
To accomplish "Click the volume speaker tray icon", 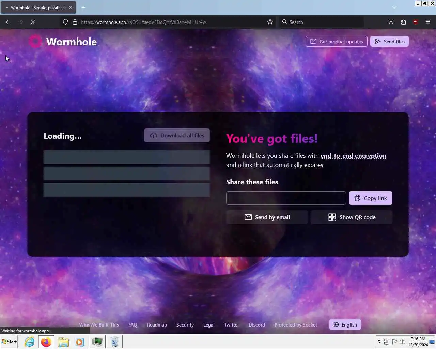I will click(x=402, y=342).
